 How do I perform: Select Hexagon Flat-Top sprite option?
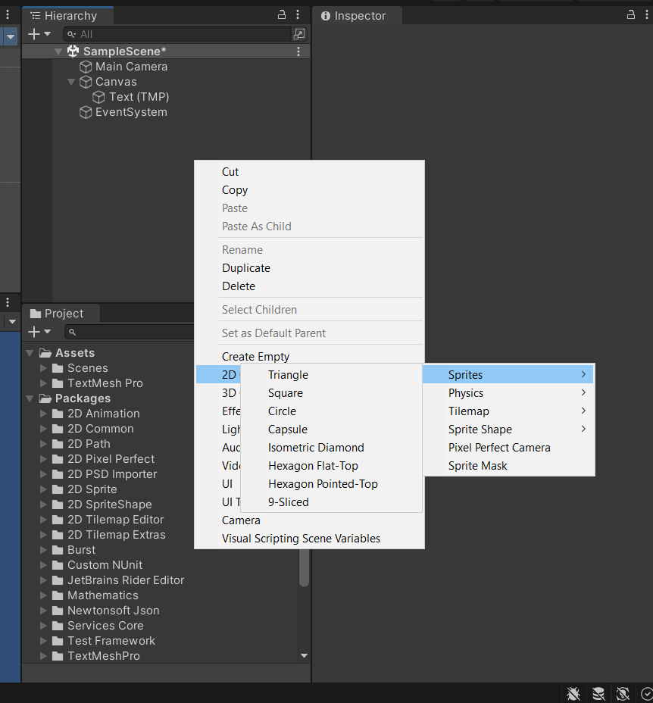(313, 466)
